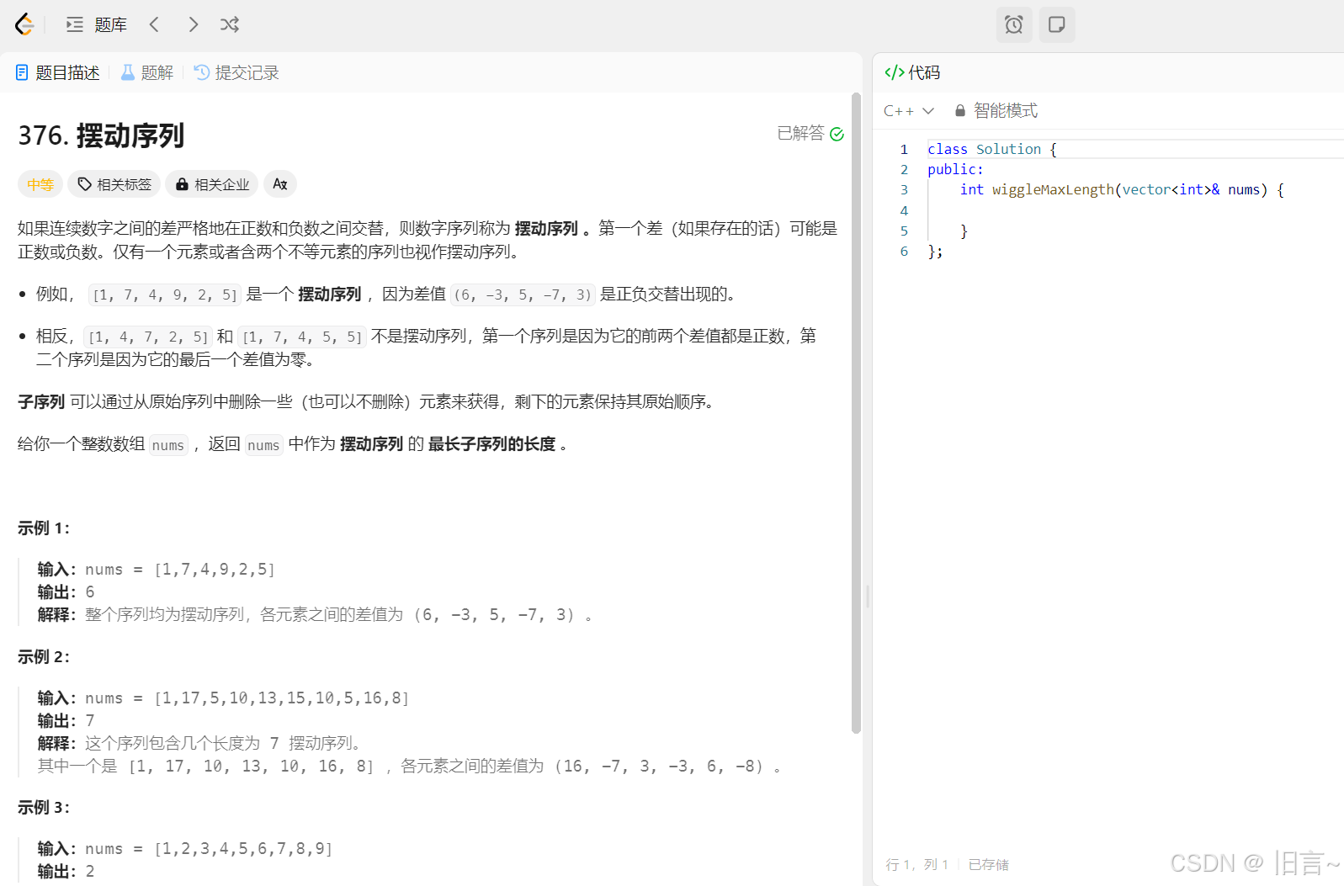Open the sticky notes icon
The width and height of the screenshot is (1344, 886).
coord(1056,24)
